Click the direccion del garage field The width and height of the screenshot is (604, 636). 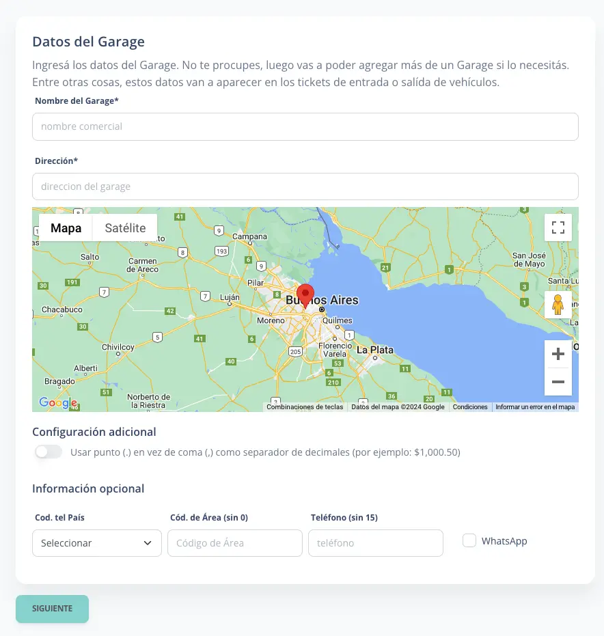click(x=305, y=186)
